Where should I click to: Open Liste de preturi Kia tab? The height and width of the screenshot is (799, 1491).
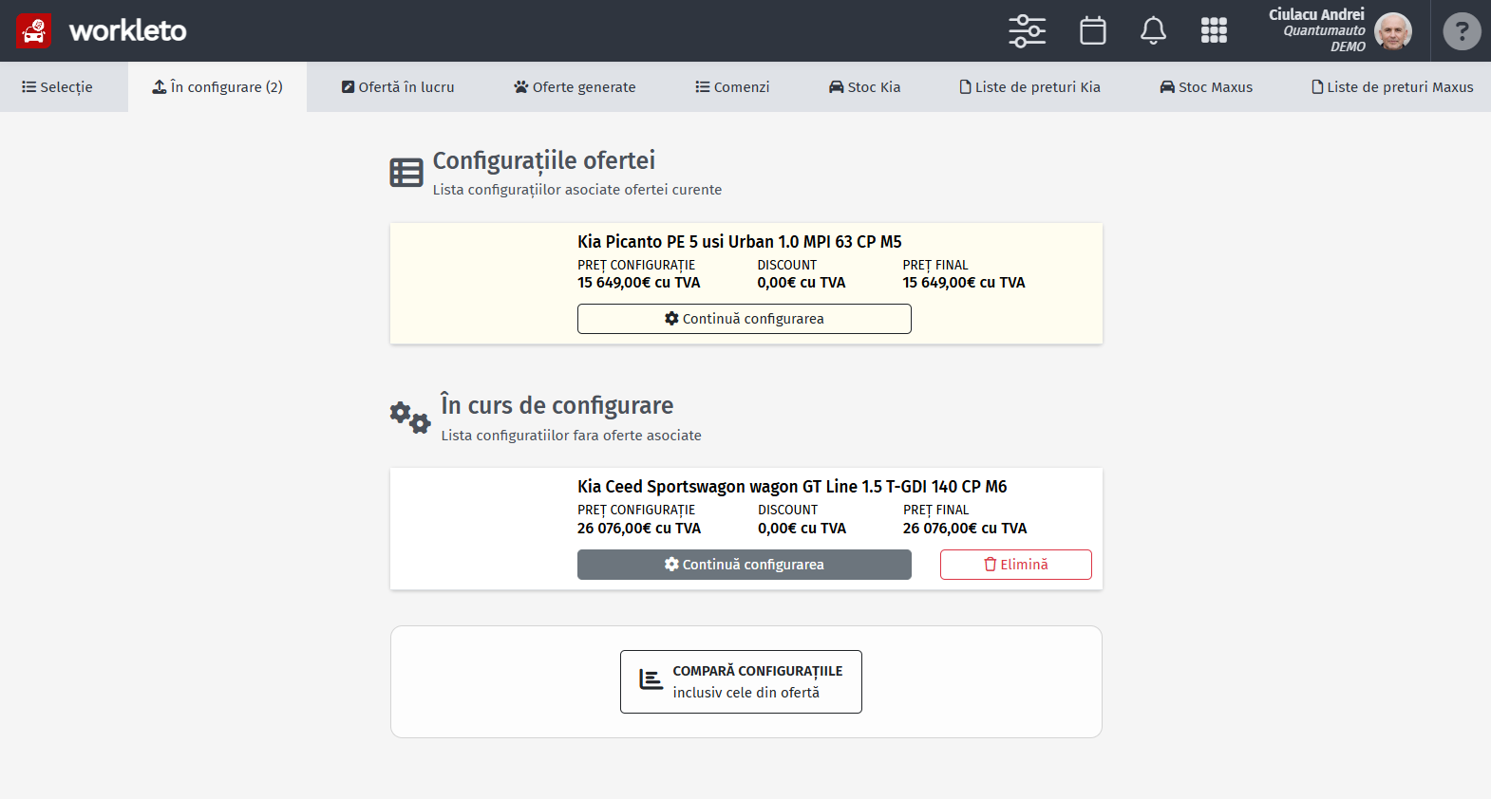[1029, 87]
